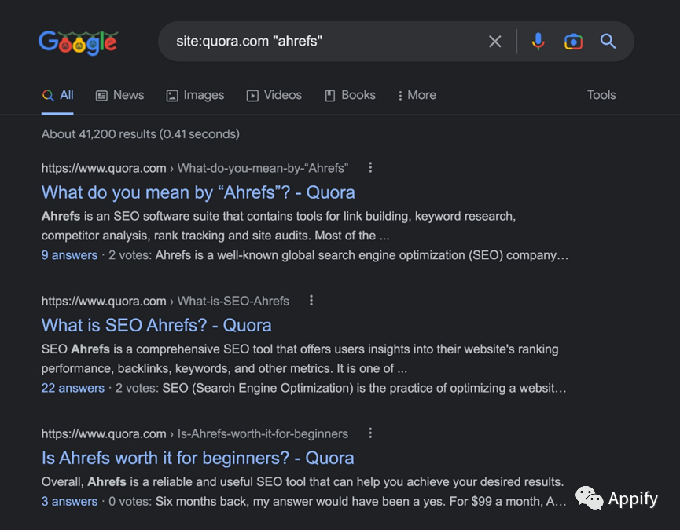Viewport: 680px width, 530px height.
Task: Select the All results tab
Action: click(x=57, y=95)
